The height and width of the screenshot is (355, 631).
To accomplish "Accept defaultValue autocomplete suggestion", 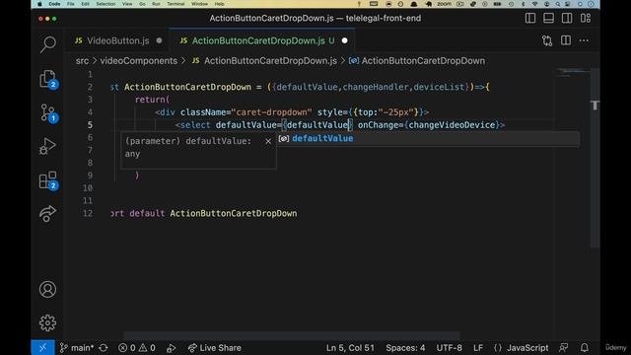I will pos(428,138).
